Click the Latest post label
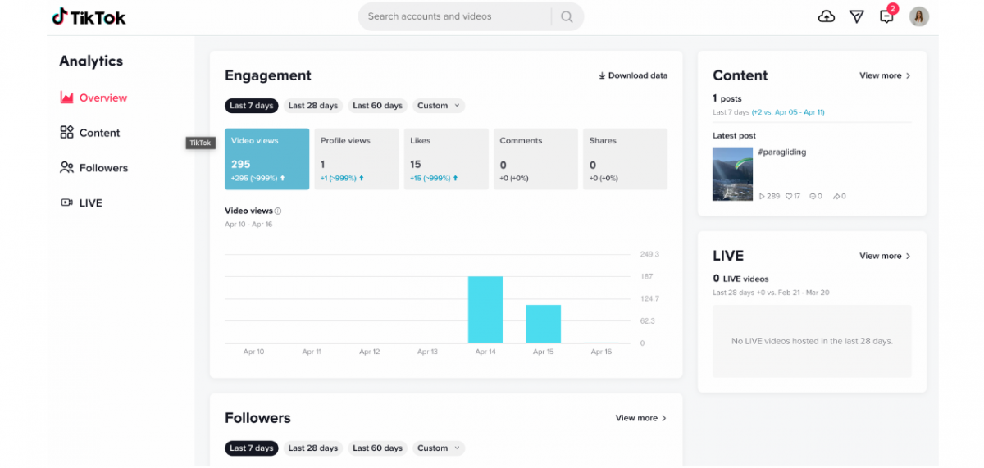 [735, 136]
